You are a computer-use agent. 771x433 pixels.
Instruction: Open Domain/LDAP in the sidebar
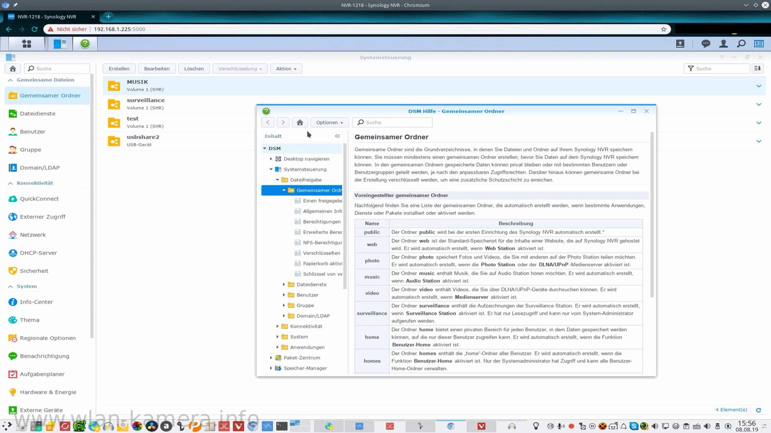pos(47,168)
